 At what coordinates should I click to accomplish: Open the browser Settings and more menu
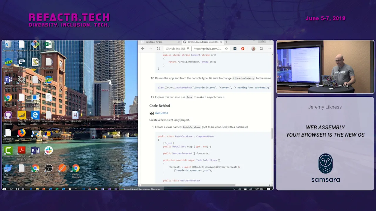pos(269,49)
